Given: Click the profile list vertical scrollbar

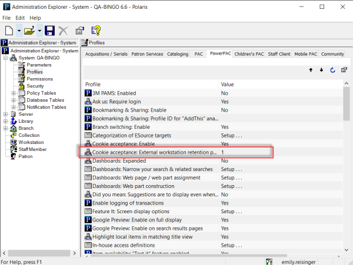Looking at the screenshot, I should coord(347,176).
